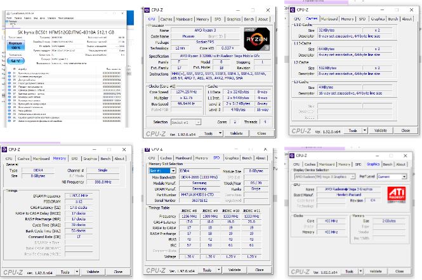Click the status circle of SMART attribute 01 row
This screenshot has width=422, height=280.
click(x=10, y=73)
